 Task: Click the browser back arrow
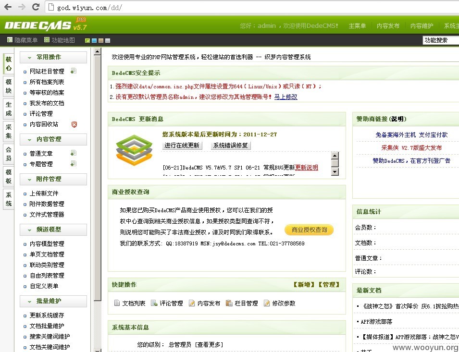pyautogui.click(x=8, y=7)
